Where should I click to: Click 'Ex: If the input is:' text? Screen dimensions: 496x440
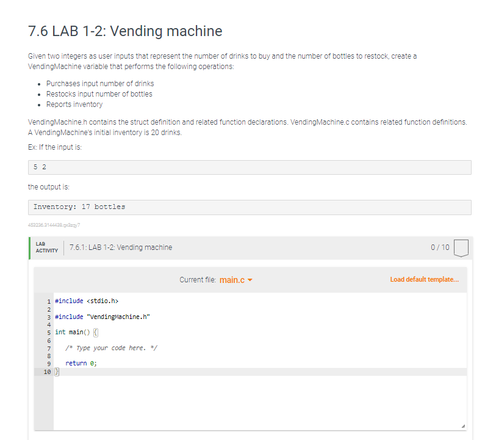[55, 147]
